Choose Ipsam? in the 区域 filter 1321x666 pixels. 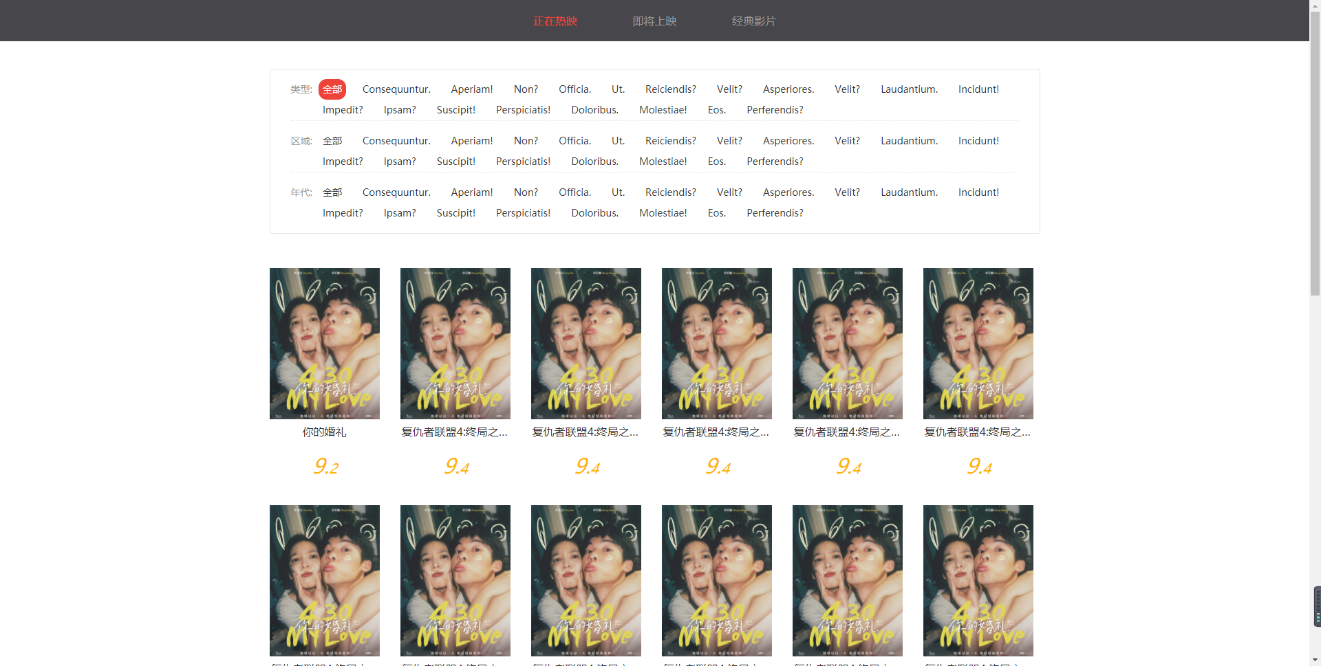(400, 162)
